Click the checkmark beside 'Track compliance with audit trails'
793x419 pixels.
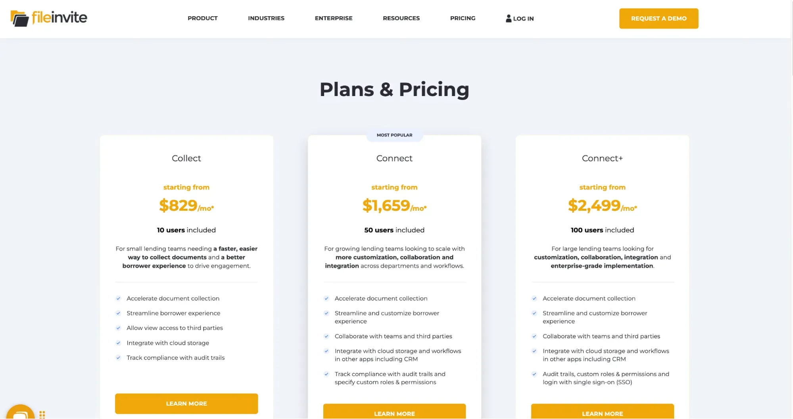[x=118, y=357]
